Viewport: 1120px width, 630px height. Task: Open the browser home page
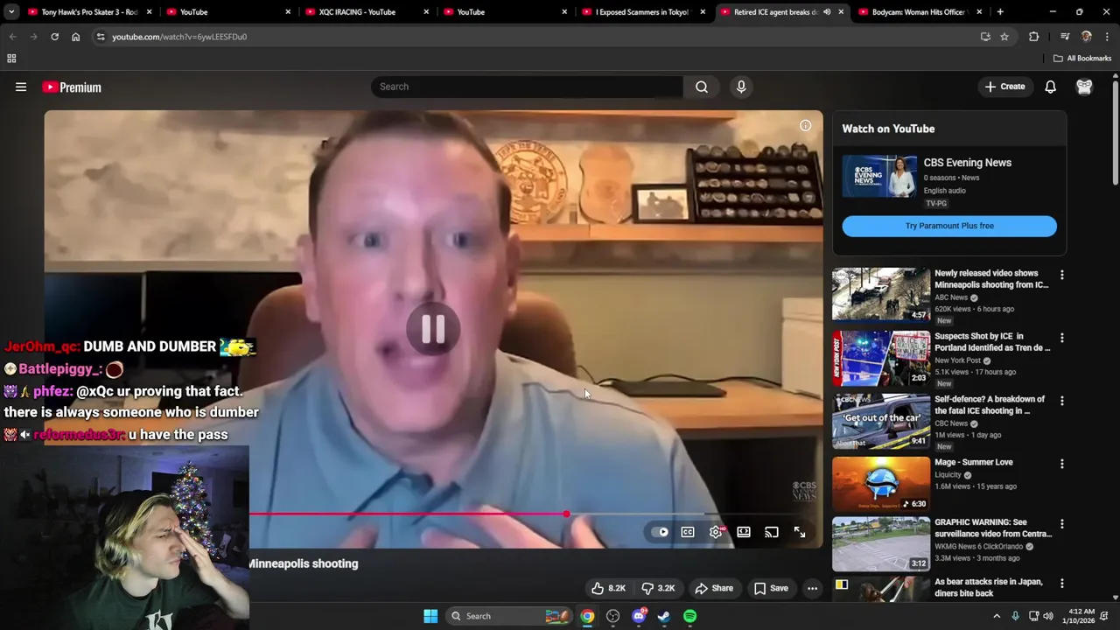click(x=75, y=37)
